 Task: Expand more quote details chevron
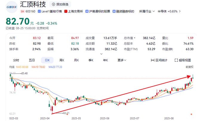pyautogui.click(x=101, y=54)
